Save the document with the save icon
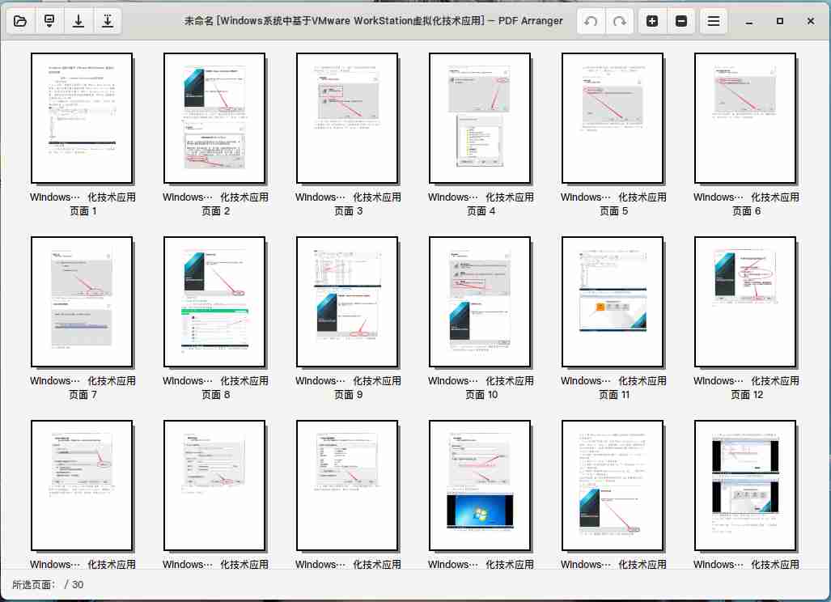831x602 pixels. click(x=78, y=20)
